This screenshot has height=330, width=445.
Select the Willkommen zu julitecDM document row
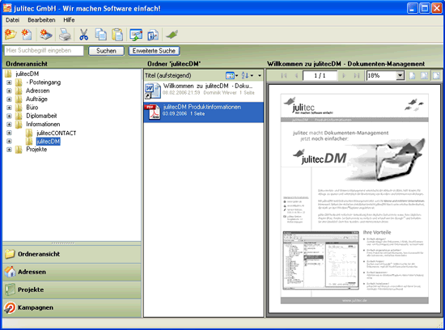(x=204, y=91)
